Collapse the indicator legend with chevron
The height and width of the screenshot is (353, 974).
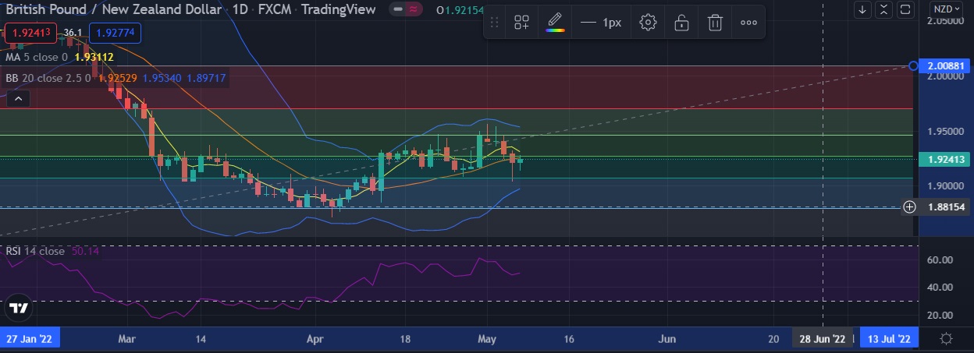tap(18, 98)
